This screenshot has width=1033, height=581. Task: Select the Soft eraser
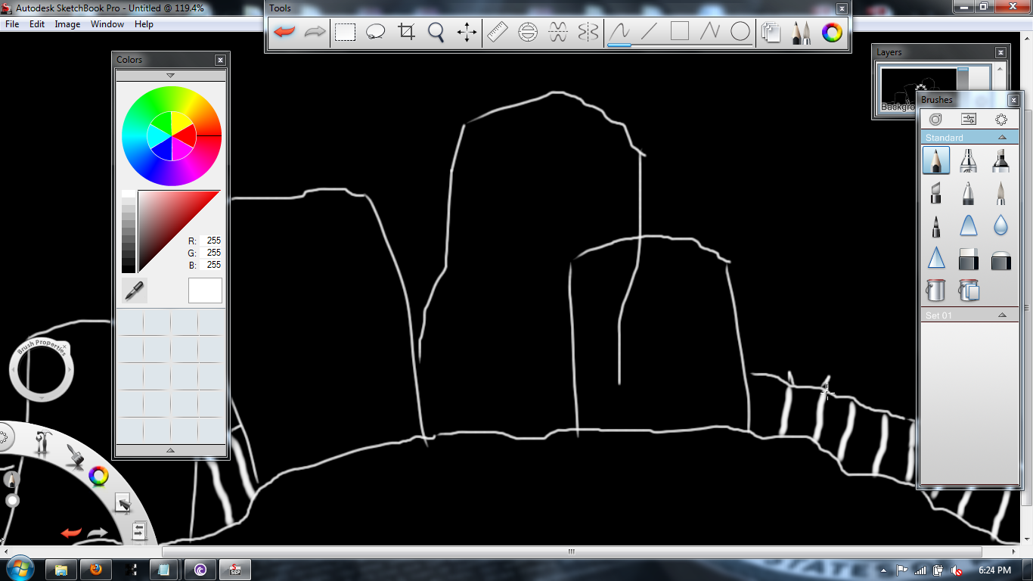pos(1000,259)
